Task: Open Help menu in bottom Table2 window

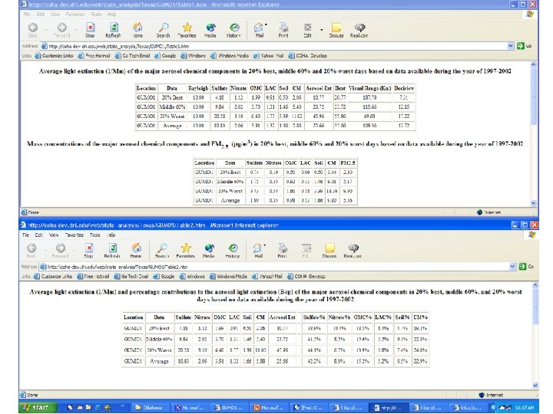Action: coord(111,235)
